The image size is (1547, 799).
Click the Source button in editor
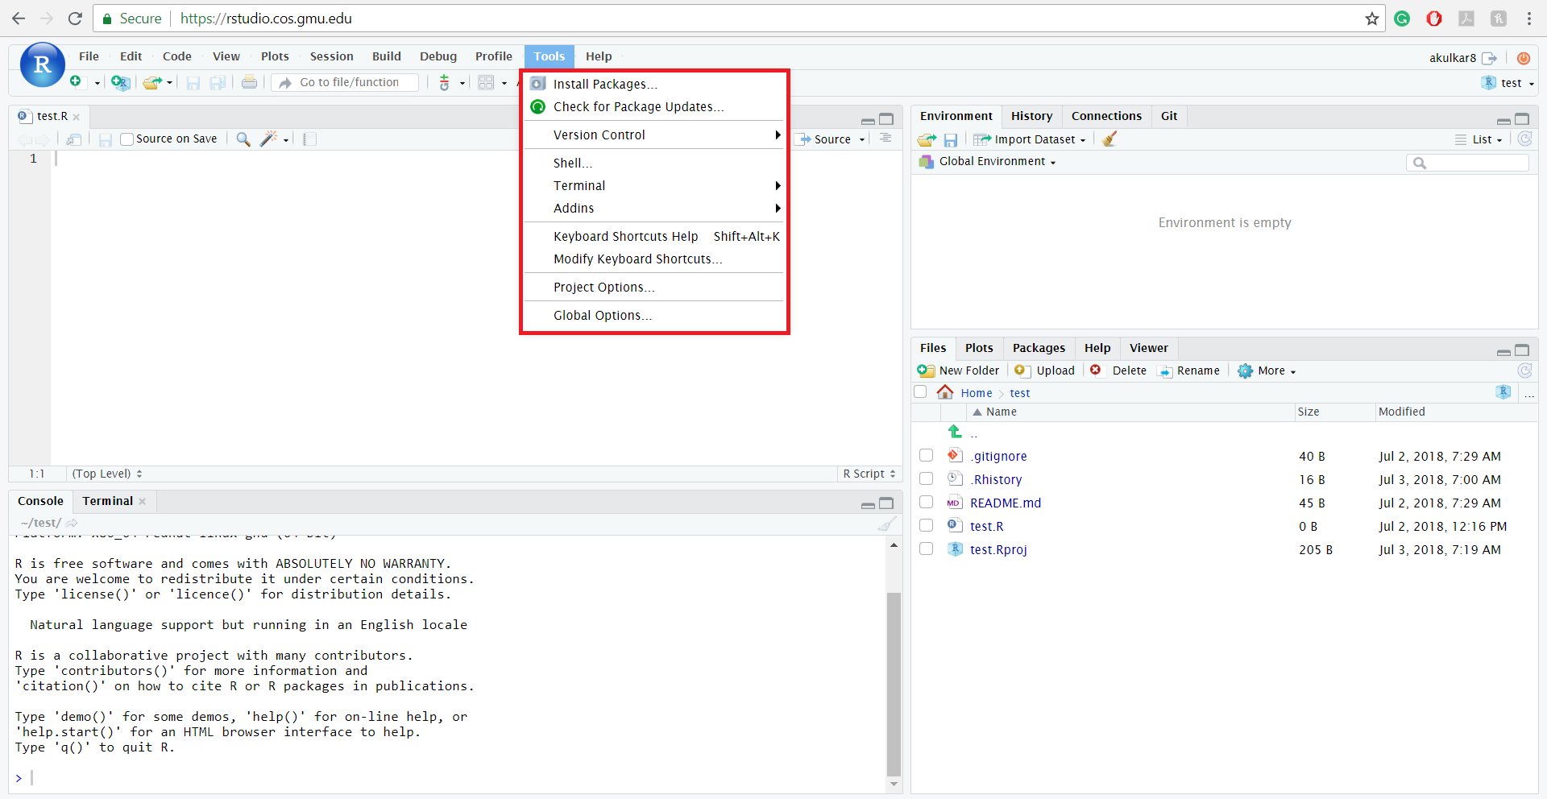pos(825,139)
